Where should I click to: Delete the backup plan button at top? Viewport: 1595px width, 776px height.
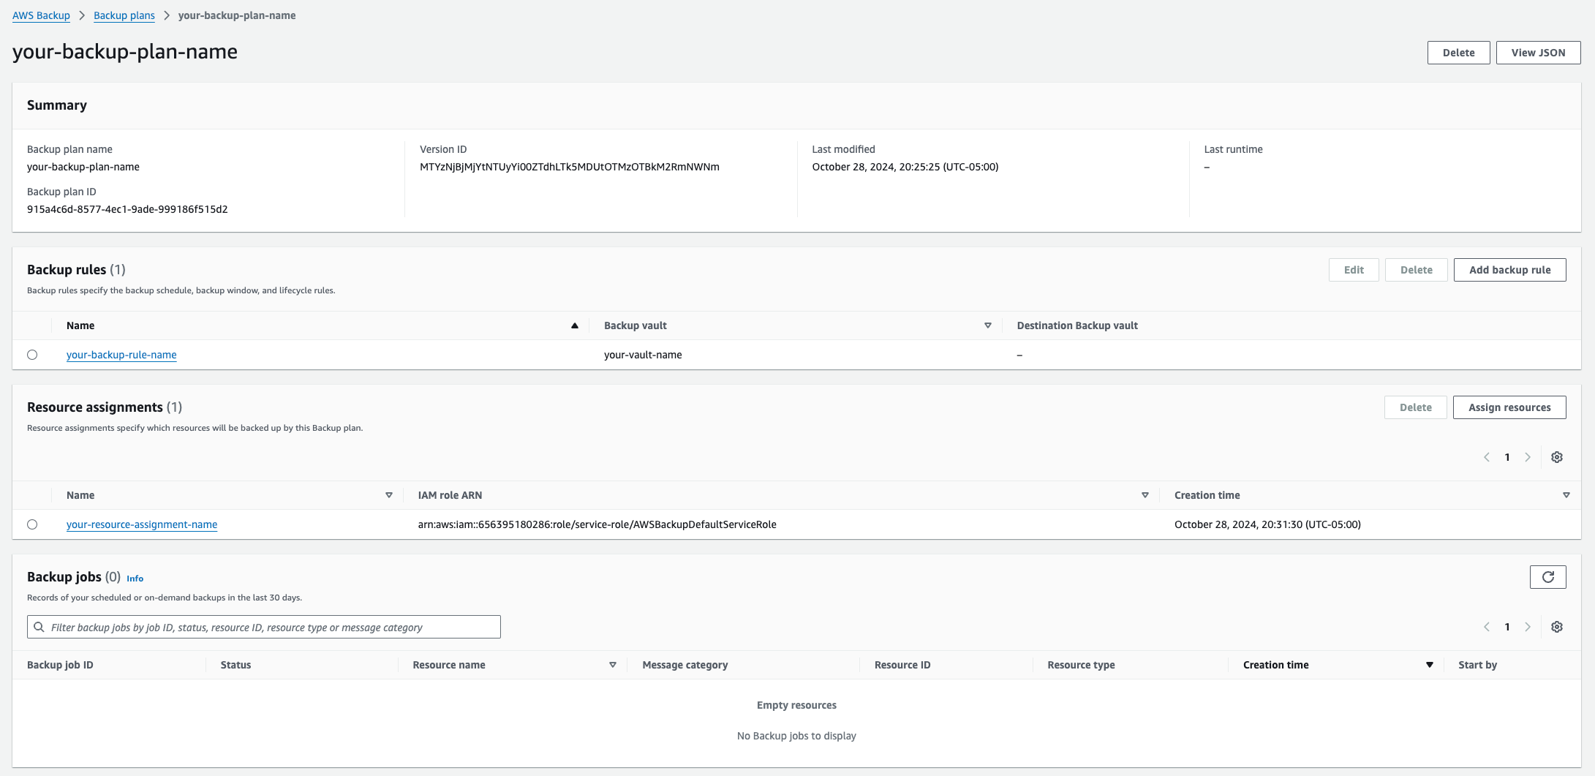(x=1458, y=53)
